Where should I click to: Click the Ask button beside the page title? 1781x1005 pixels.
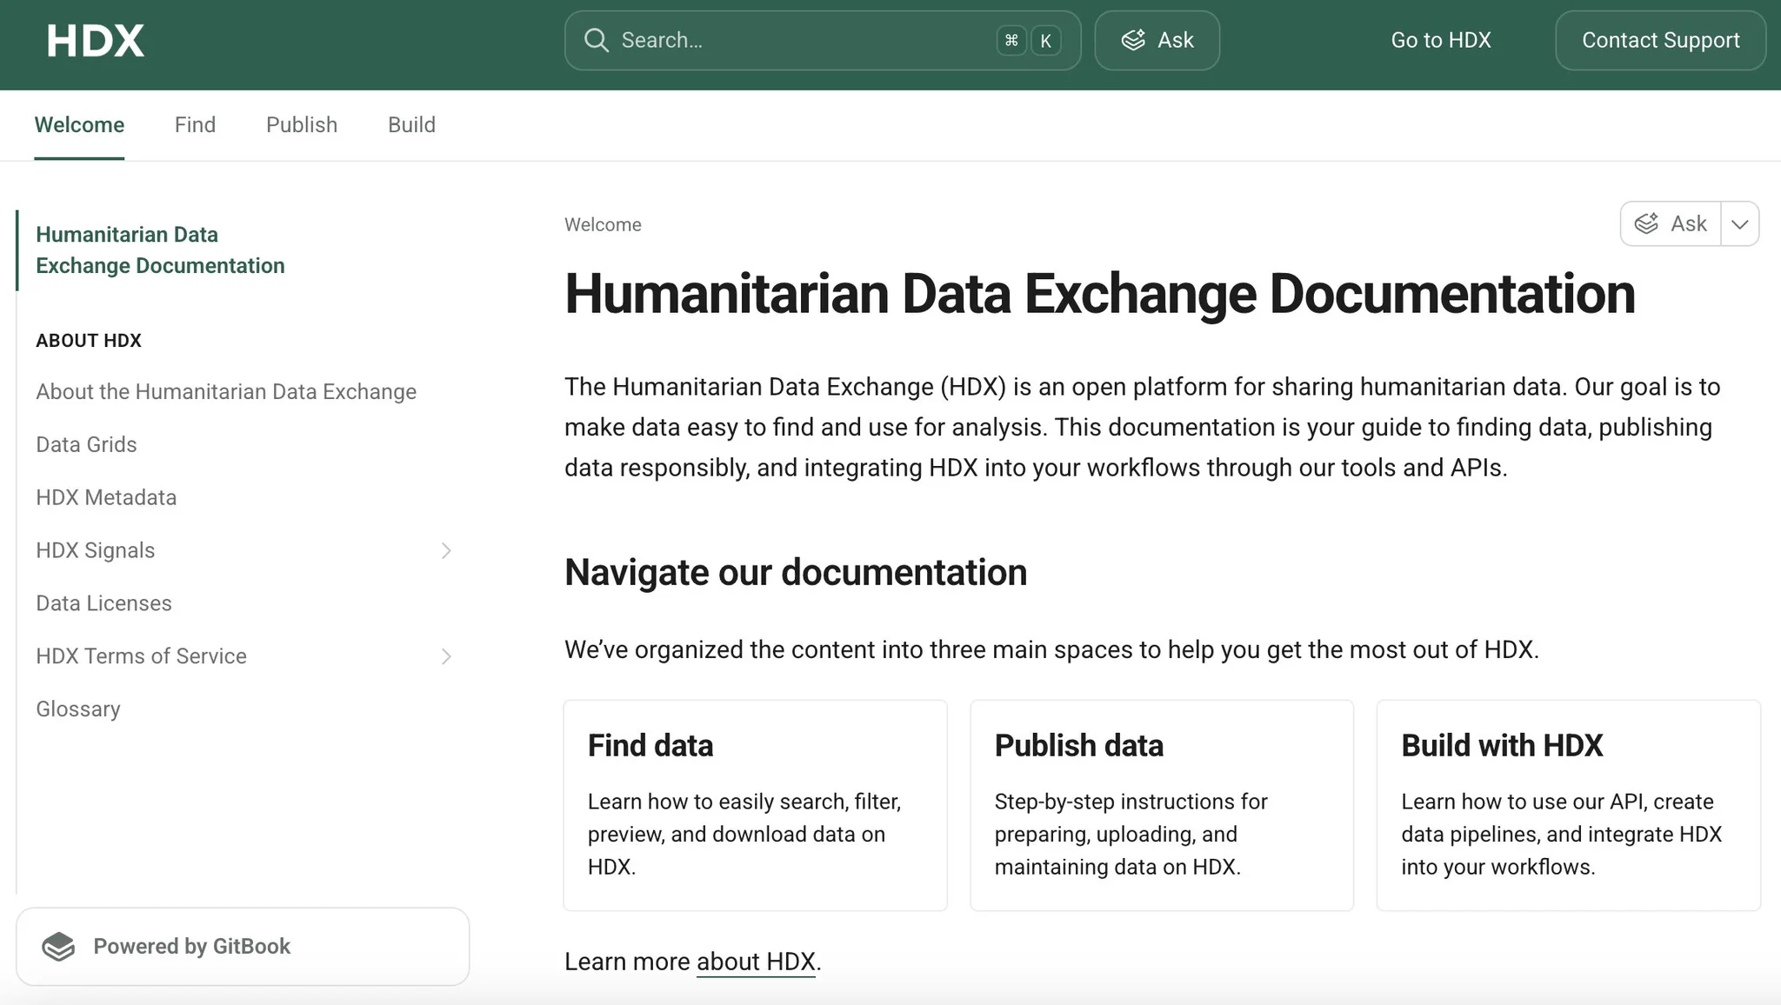(x=1671, y=223)
